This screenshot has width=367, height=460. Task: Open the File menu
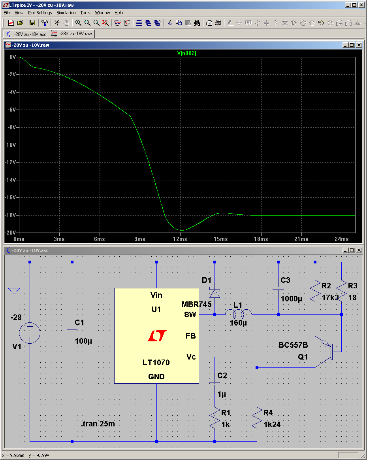click(x=7, y=13)
